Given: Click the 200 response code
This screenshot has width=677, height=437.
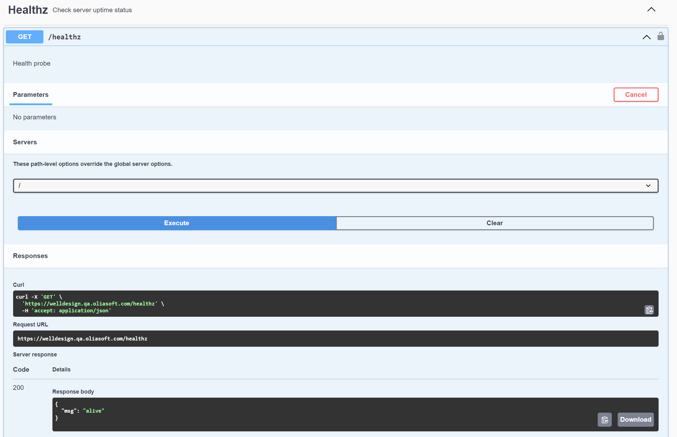Looking at the screenshot, I should (18, 388).
